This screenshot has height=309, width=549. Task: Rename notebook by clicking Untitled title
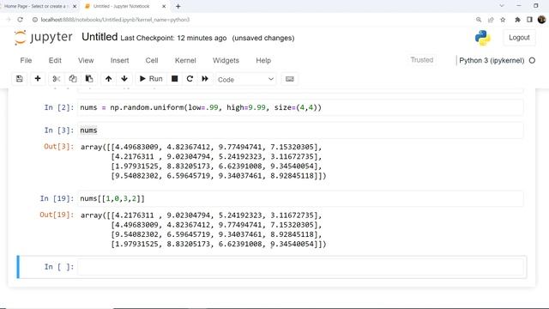[x=100, y=37]
